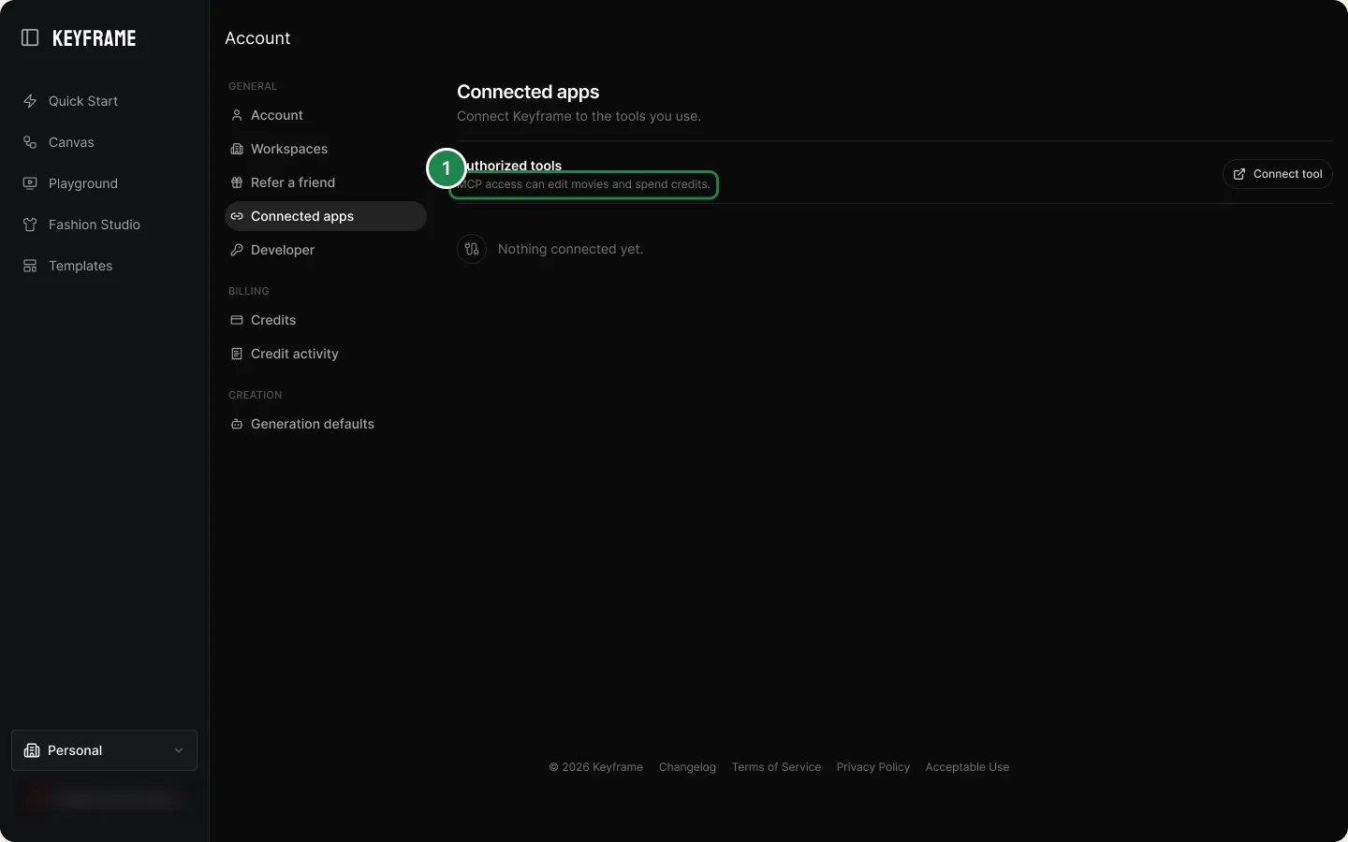Open the Changelog footer link
This screenshot has height=842, width=1348.
(687, 767)
